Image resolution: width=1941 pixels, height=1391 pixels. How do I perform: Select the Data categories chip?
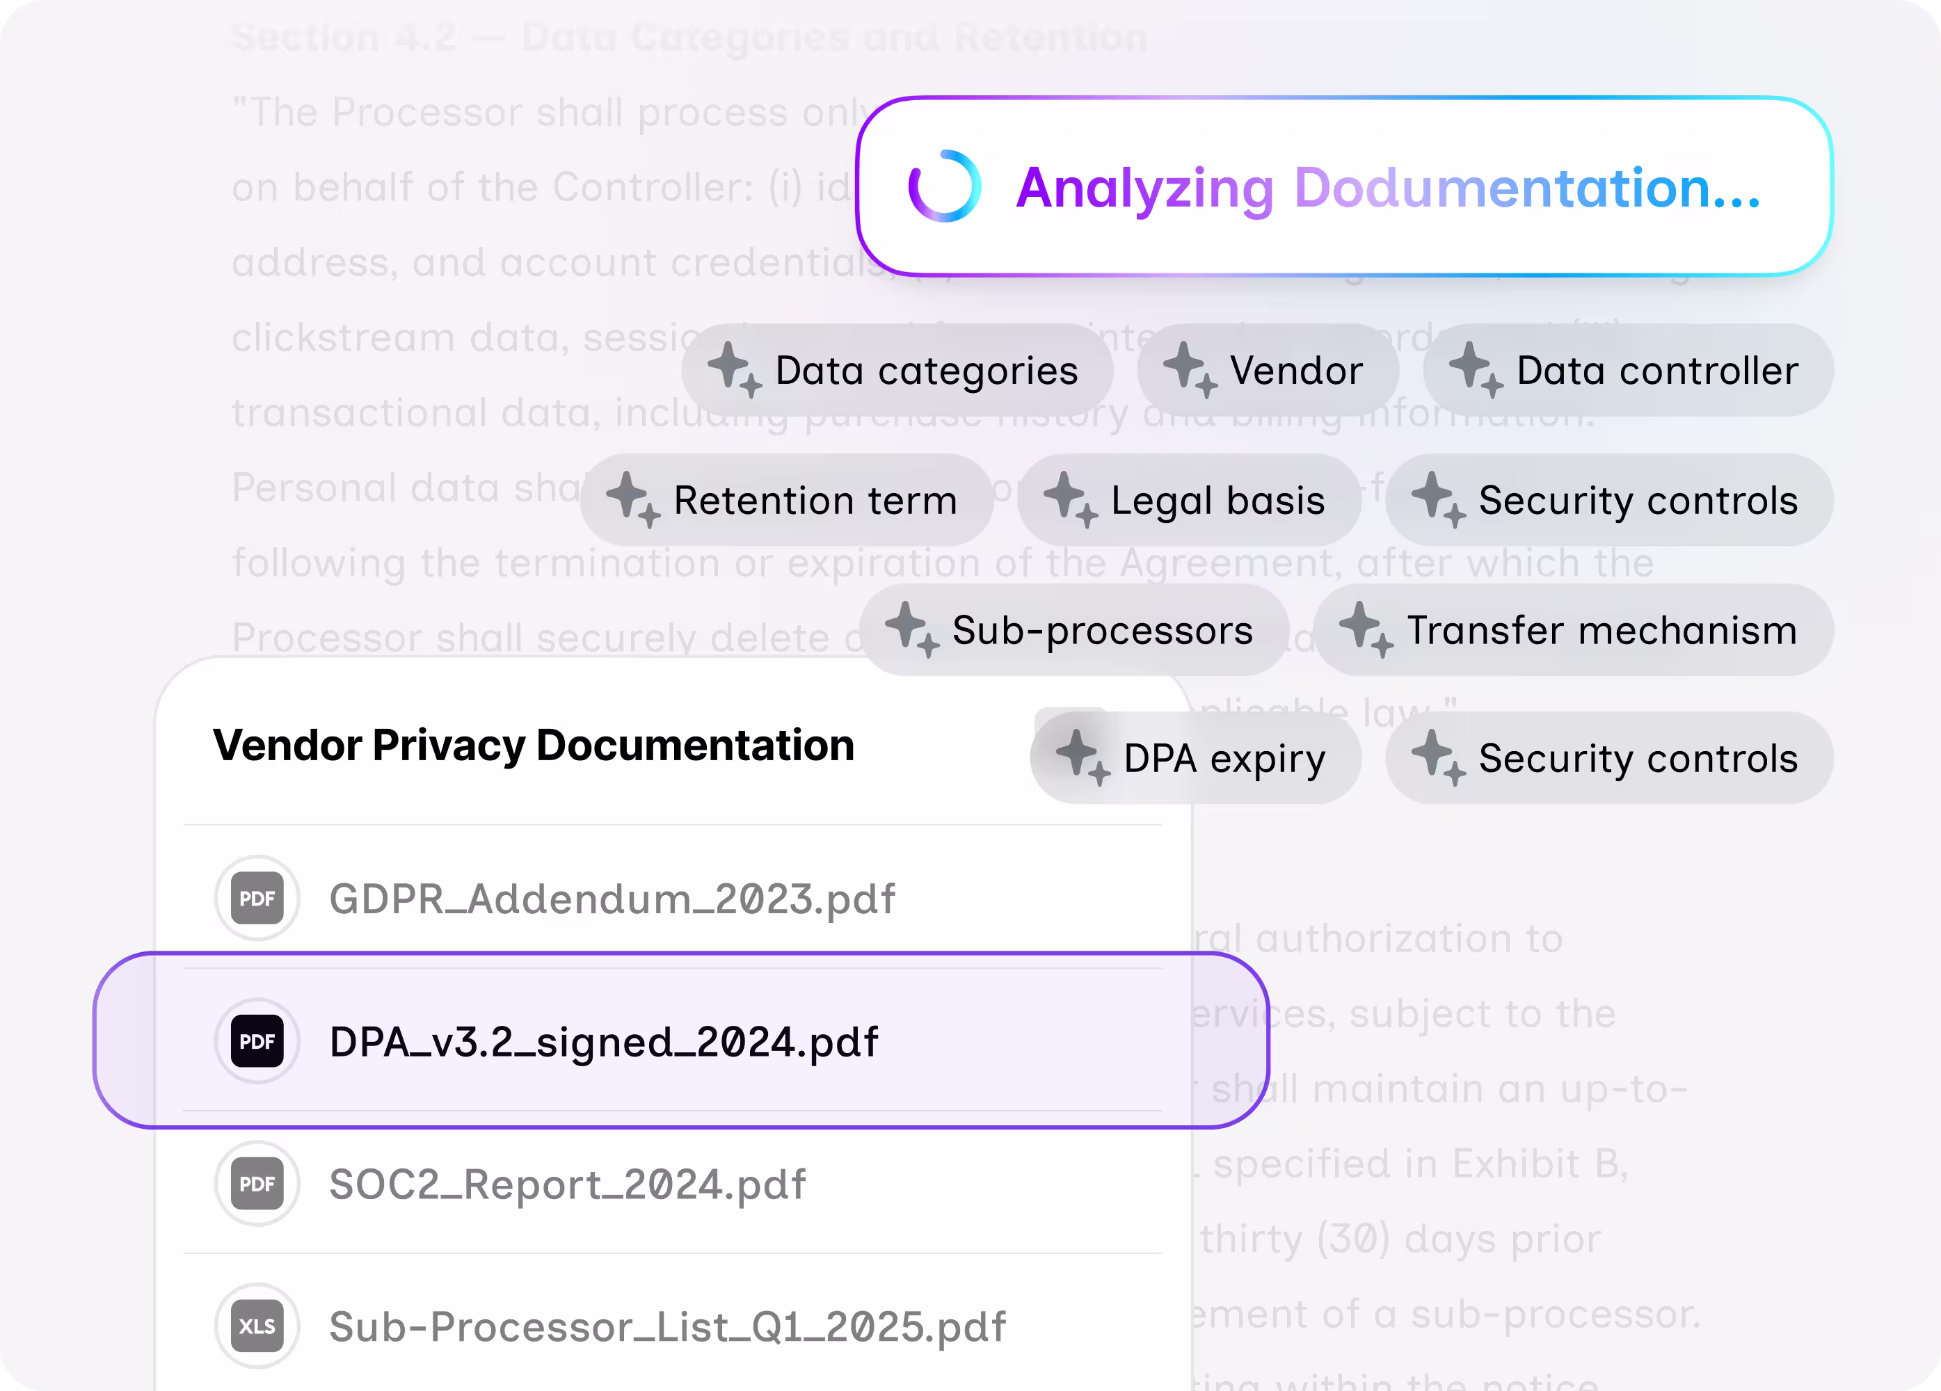[x=897, y=371]
